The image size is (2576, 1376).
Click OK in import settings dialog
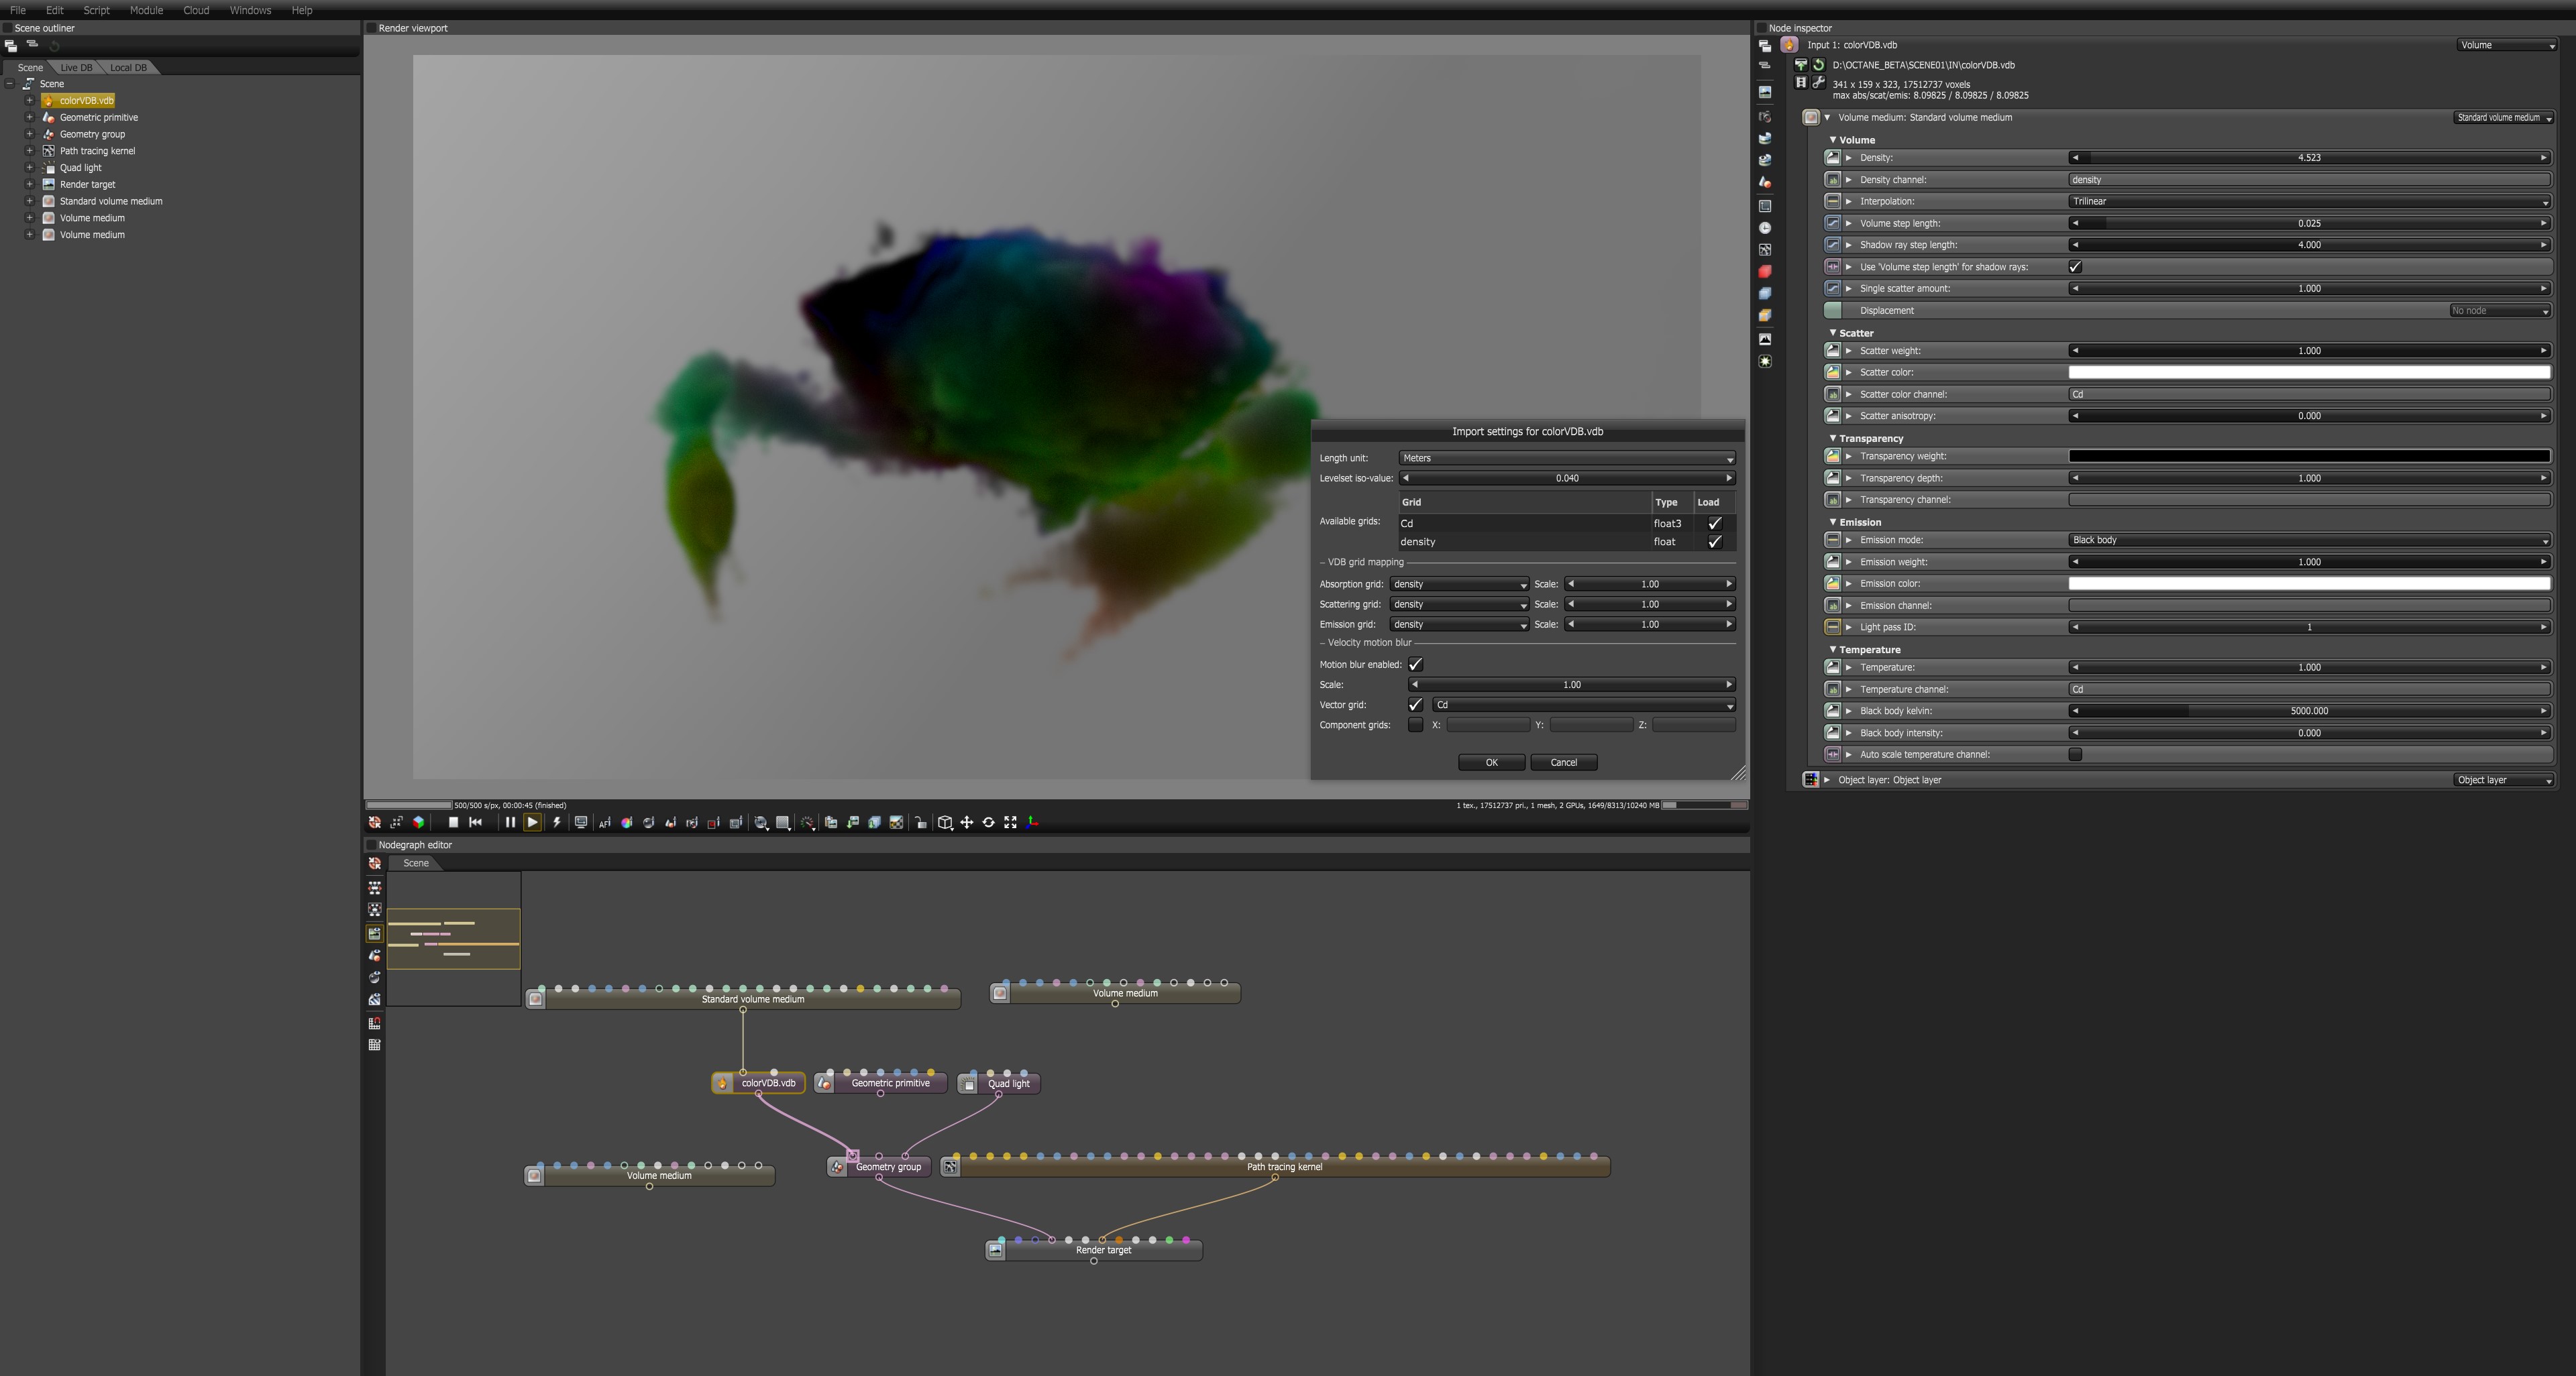1491,762
